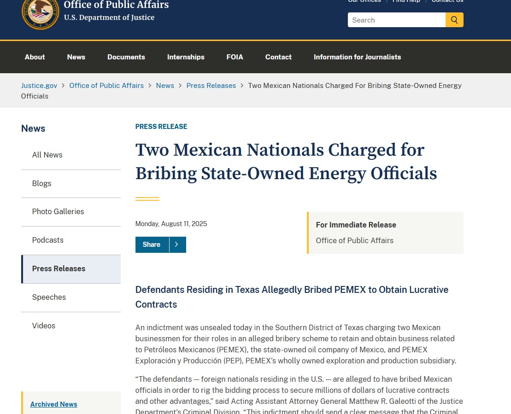Viewport: 511px width, 414px height.
Task: Select Internships in the top navigation
Action: tap(186, 57)
